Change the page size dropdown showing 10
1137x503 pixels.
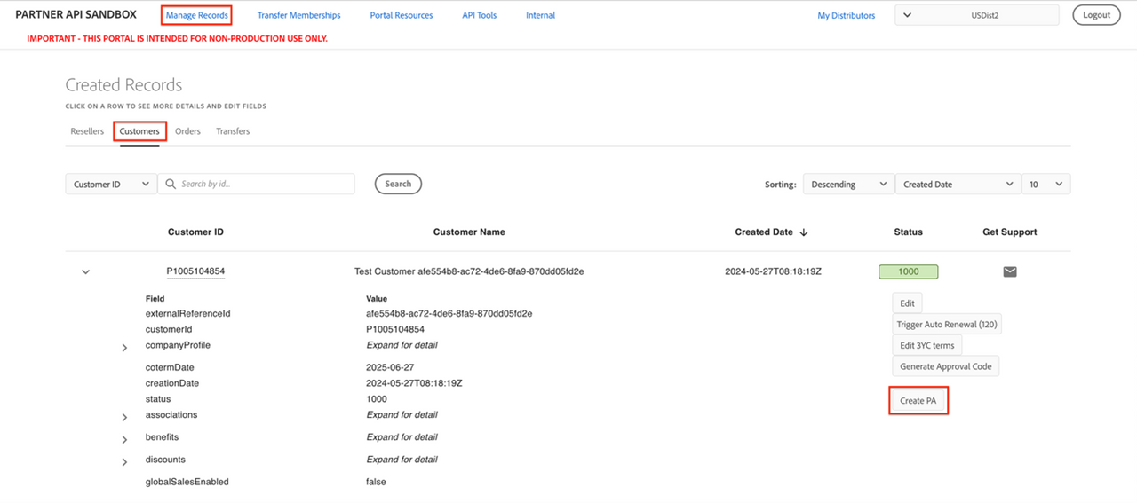coord(1046,184)
